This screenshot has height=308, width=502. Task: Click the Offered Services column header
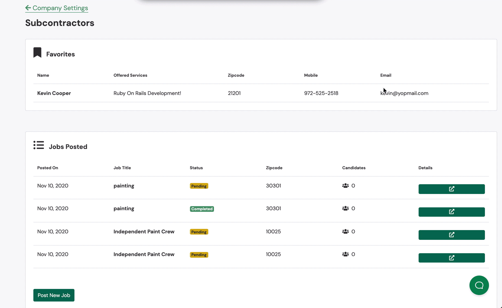pyautogui.click(x=130, y=75)
